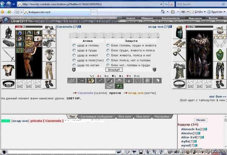Click the Выход exit menu item
Image resolution: width=227 pixels, height=155 pixels.
click(213, 18)
